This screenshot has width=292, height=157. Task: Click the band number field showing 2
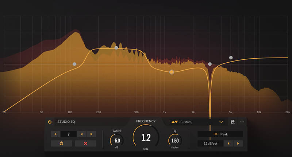click(69, 134)
